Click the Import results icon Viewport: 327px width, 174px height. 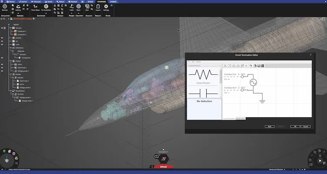pos(98,7)
